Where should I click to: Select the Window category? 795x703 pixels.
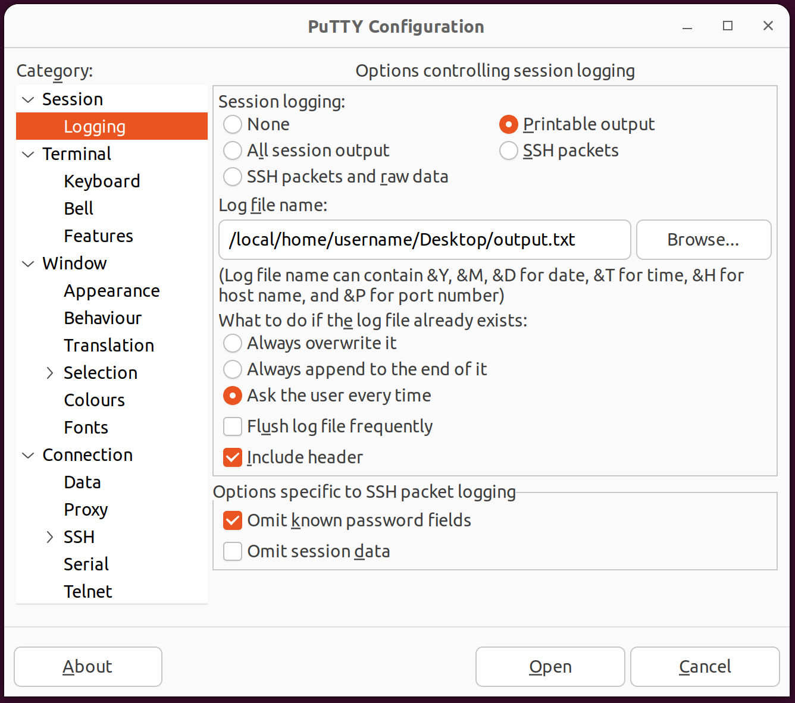click(75, 263)
